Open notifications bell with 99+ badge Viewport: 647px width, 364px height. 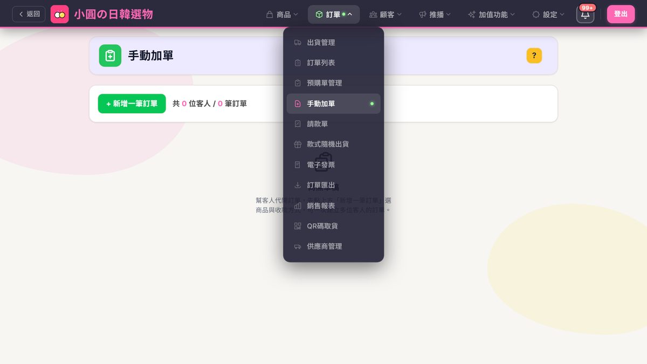(x=585, y=14)
